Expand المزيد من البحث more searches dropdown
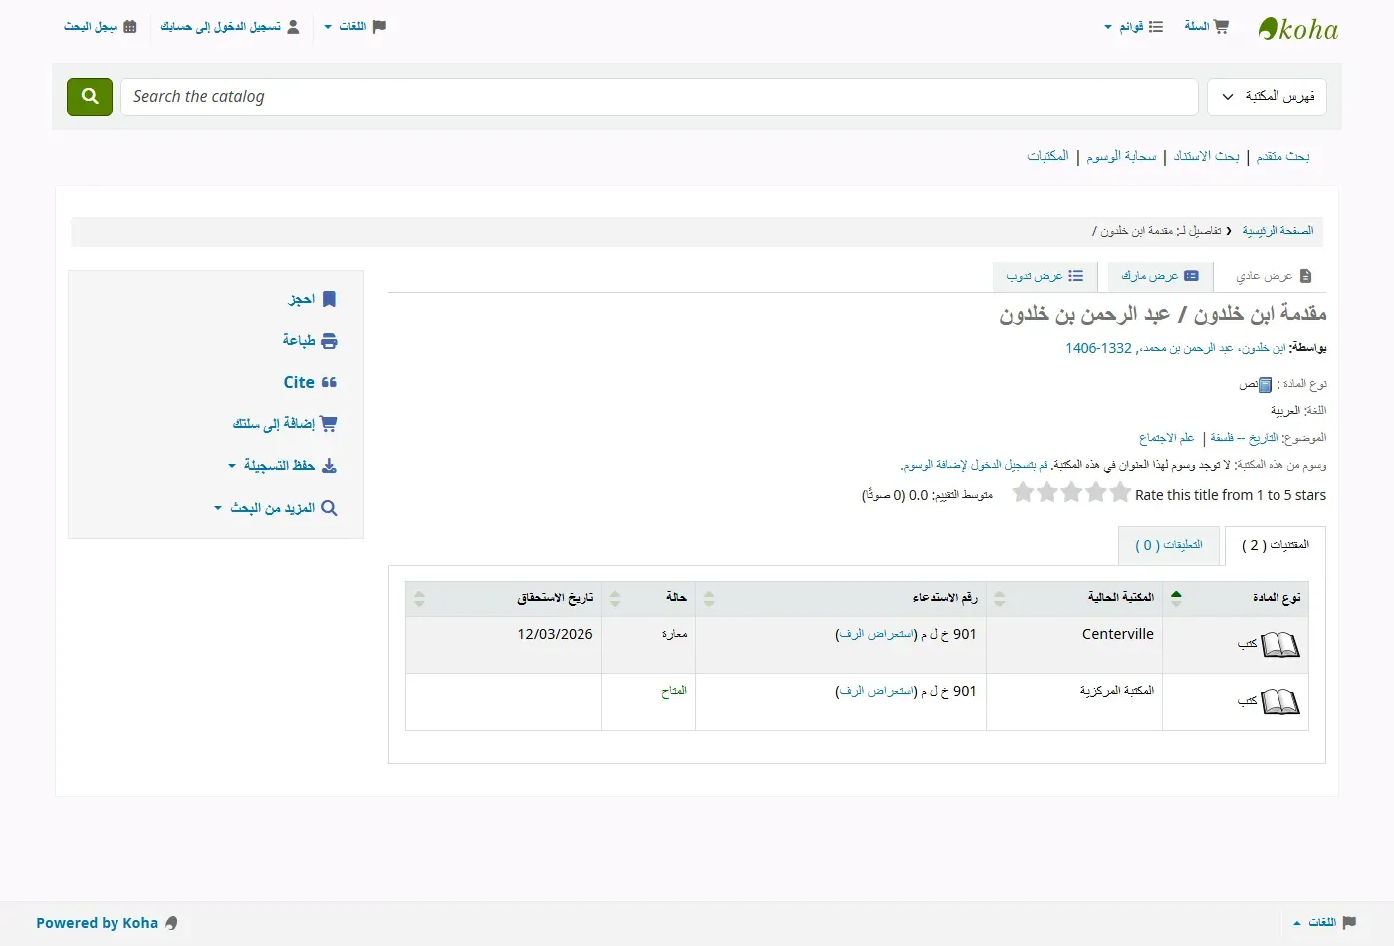 [x=275, y=508]
